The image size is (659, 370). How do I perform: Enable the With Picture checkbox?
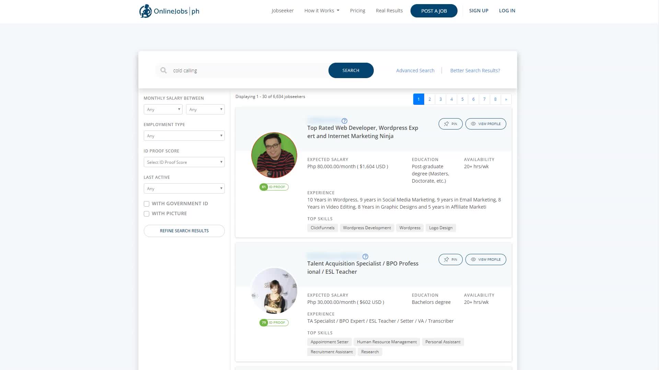coord(147,214)
